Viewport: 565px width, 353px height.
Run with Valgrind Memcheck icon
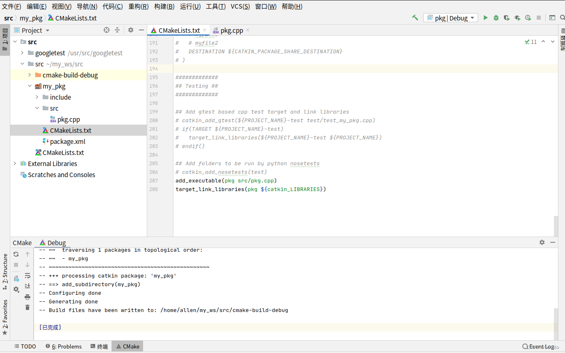tap(517, 18)
